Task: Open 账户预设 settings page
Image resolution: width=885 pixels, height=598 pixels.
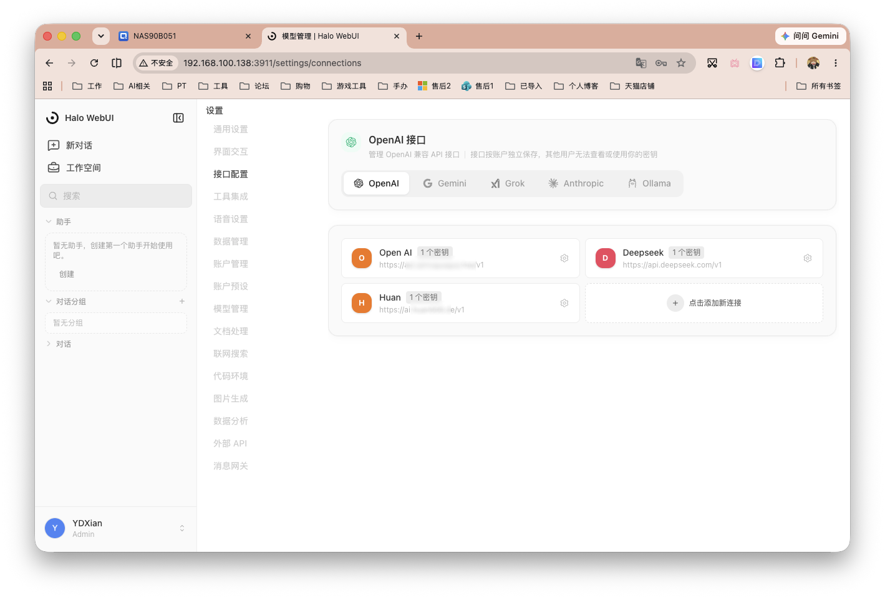Action: click(x=231, y=286)
